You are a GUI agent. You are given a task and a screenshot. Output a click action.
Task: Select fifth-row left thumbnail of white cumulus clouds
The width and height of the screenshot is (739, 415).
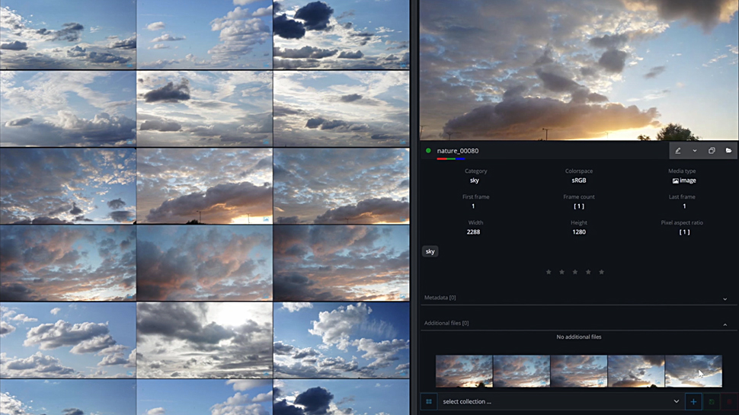pyautogui.click(x=68, y=340)
